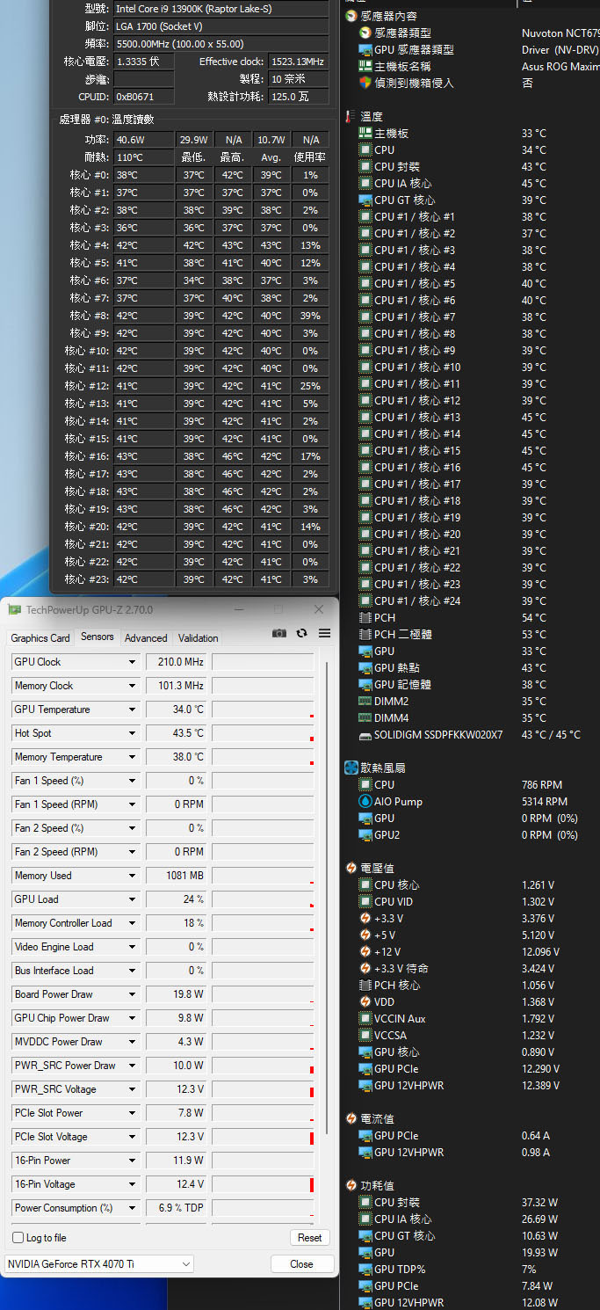
Task: Click the GPU sensor type icon
Action: (366, 49)
